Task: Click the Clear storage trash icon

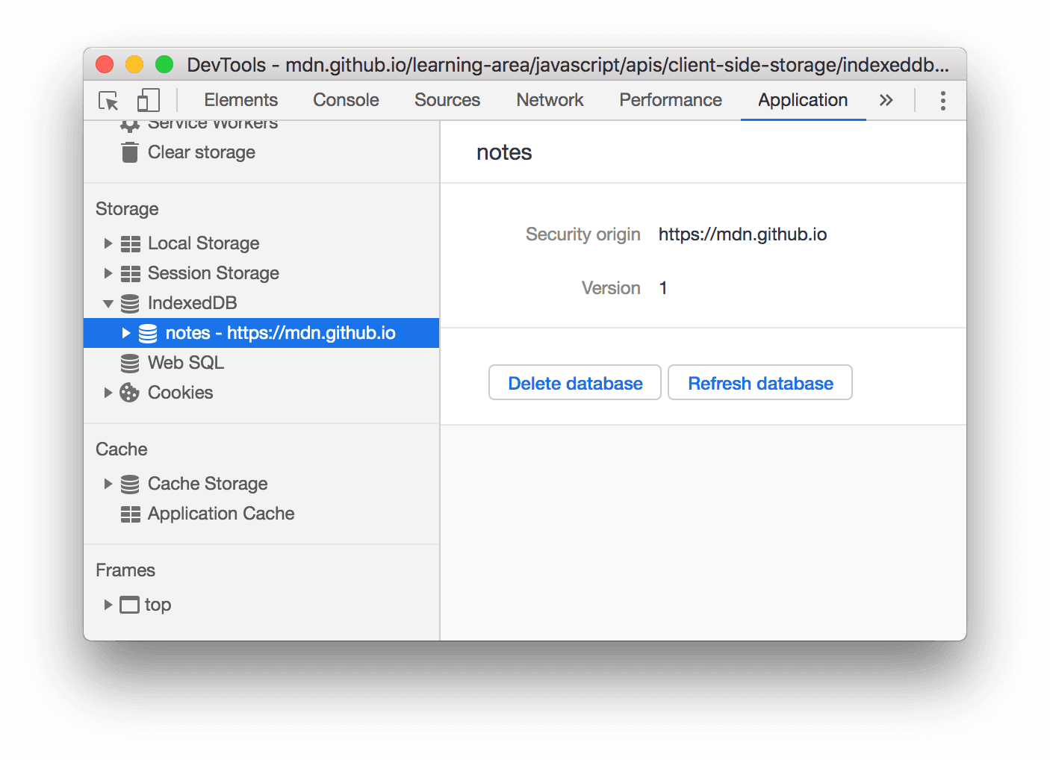Action: click(129, 152)
